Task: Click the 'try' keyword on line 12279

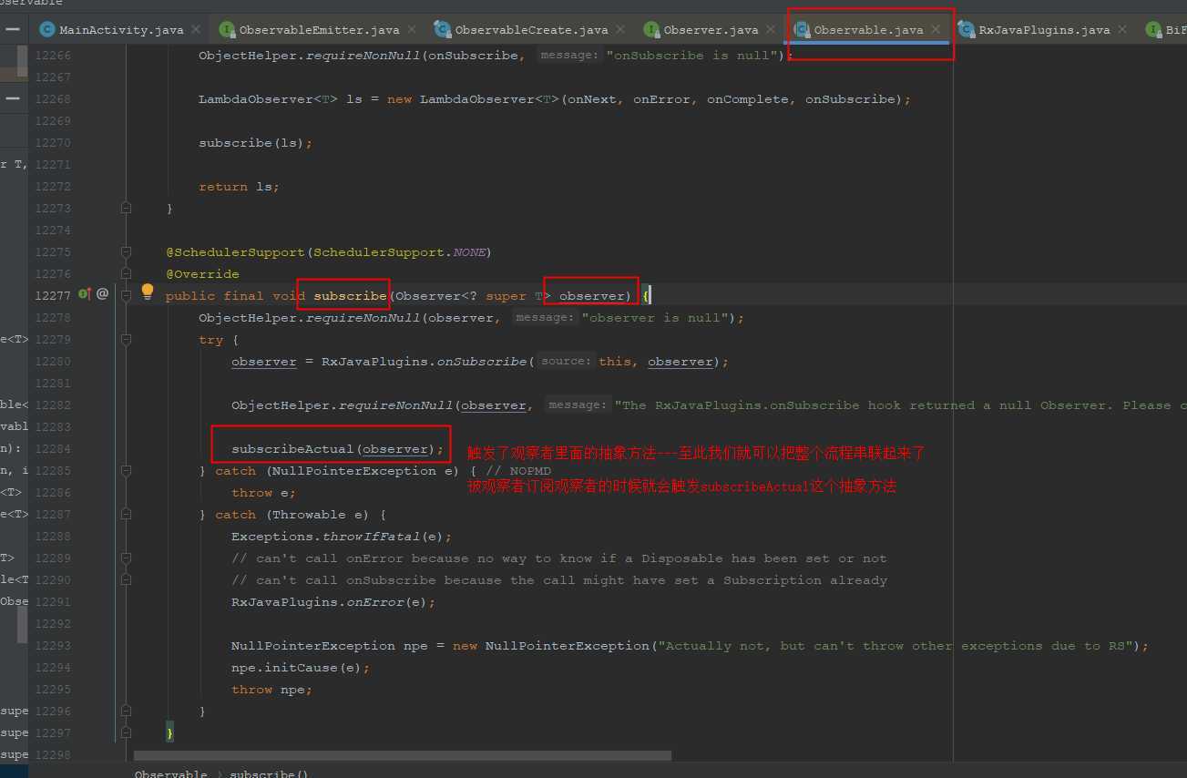Action: click(x=210, y=340)
